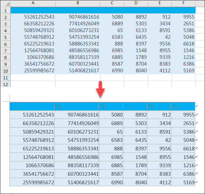Click Excel cell F10 showing 5169
The width and height of the screenshot is (205, 194).
[183, 70]
